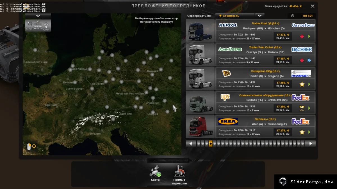Click the green arrow in the Berlin–Bregenz job

(309, 84)
